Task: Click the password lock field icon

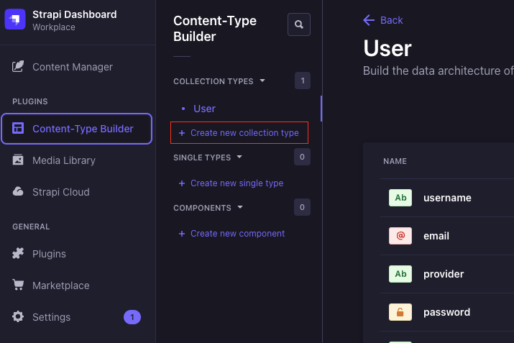Action: [x=400, y=312]
